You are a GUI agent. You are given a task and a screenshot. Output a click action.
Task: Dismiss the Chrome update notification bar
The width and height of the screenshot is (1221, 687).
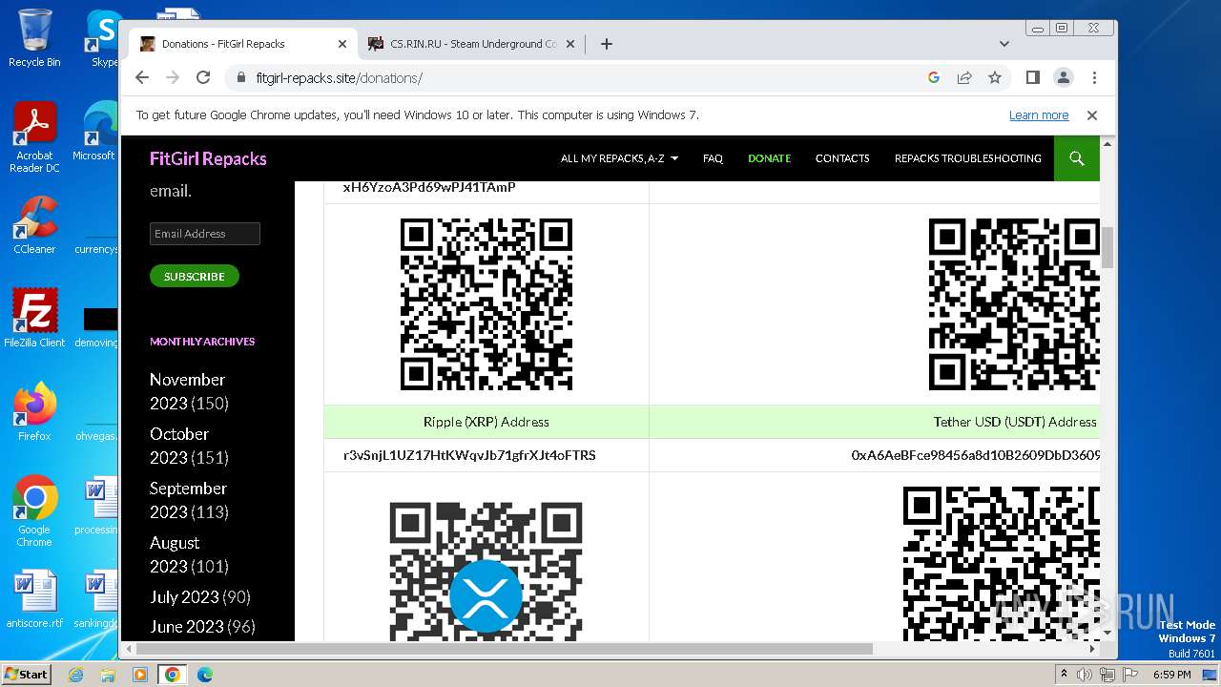point(1092,114)
